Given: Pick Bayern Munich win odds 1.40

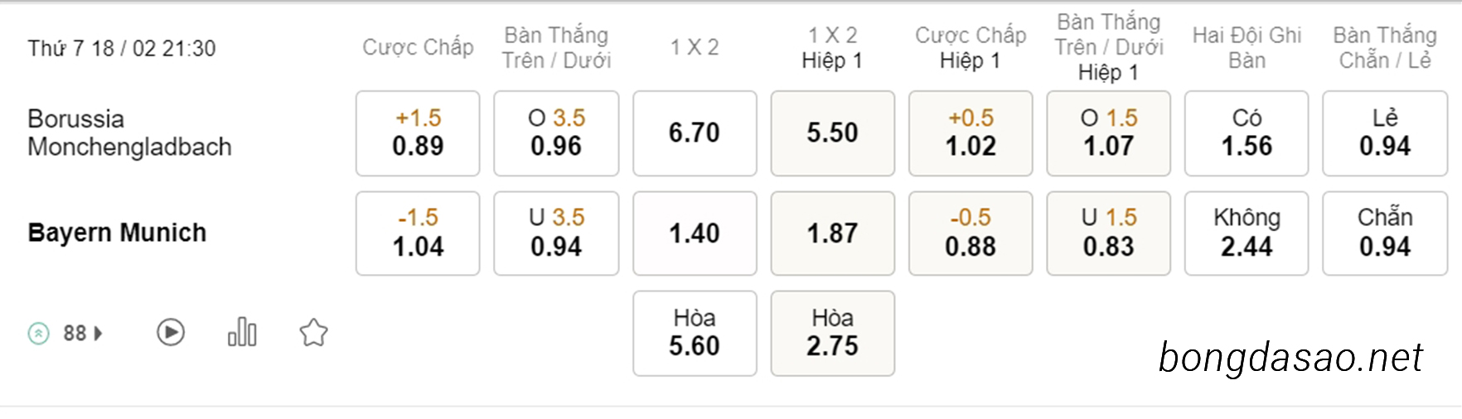Looking at the screenshot, I should [695, 234].
